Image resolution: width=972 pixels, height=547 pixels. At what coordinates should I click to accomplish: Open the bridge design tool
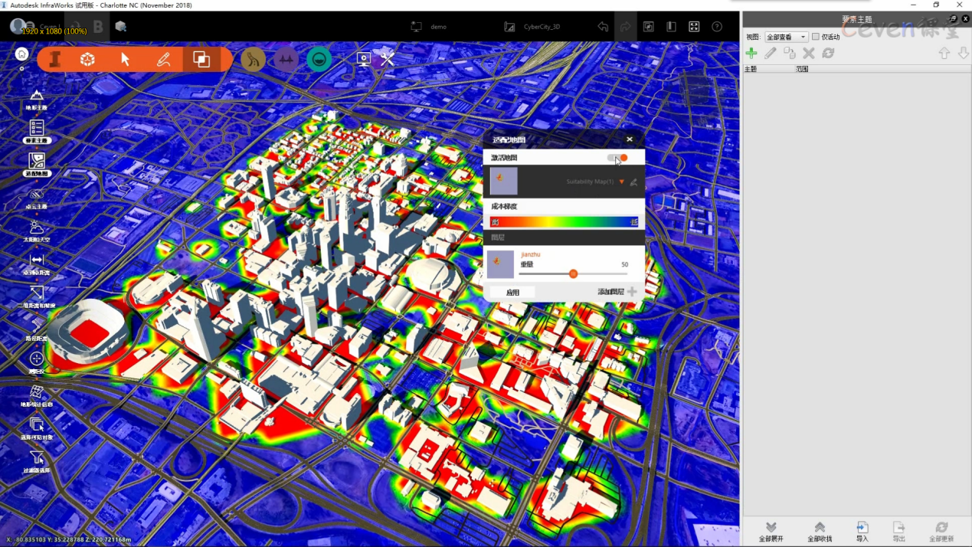286,59
